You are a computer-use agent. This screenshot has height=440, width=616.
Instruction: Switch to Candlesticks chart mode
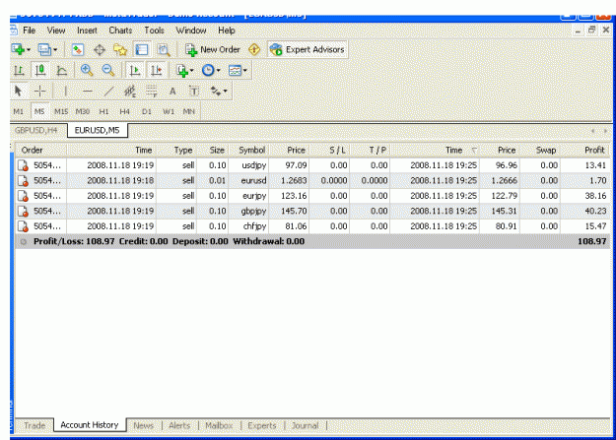40,71
